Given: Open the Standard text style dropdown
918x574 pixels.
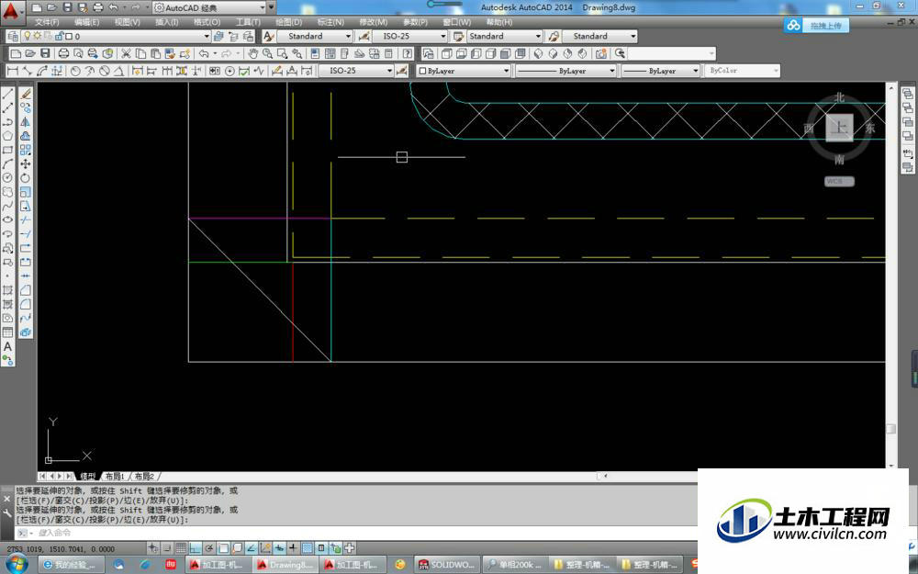Looking at the screenshot, I should (x=314, y=36).
